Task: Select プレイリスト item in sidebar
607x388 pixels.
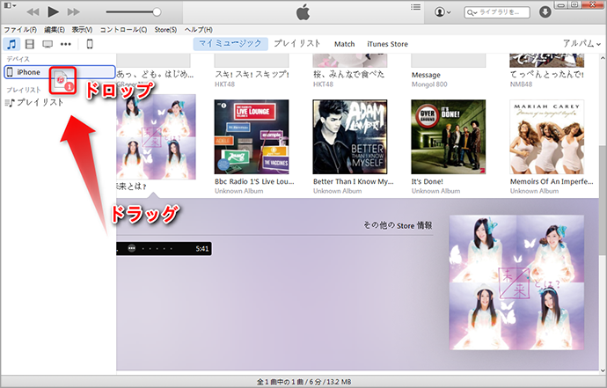Action: [34, 103]
